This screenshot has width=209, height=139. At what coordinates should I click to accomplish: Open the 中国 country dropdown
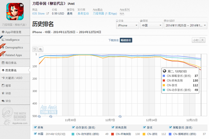152,25
